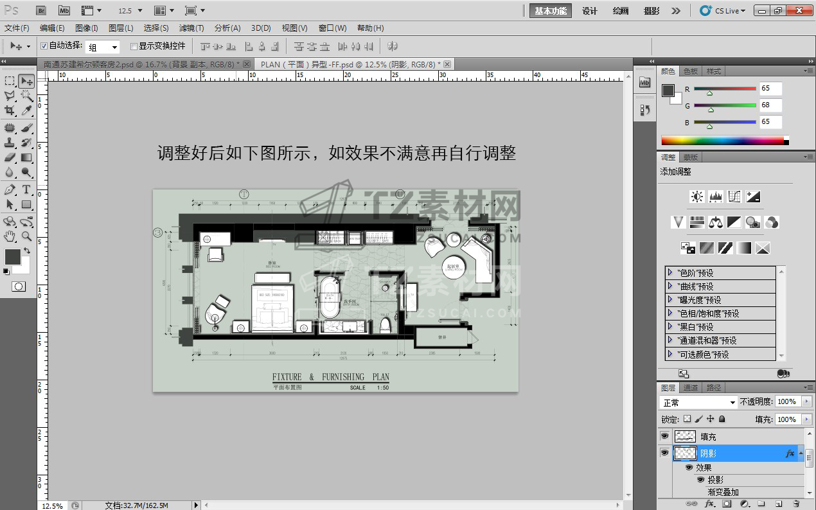This screenshot has width=816, height=510.
Task: Enable the 显示变换控件 checkbox
Action: (134, 46)
